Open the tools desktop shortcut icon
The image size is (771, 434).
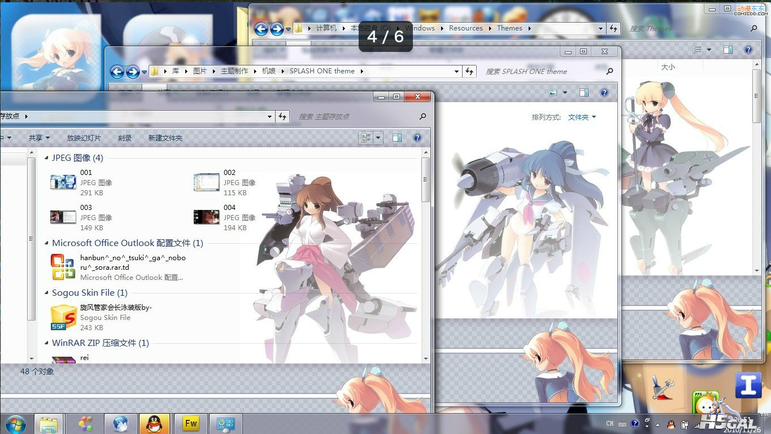coord(663,388)
